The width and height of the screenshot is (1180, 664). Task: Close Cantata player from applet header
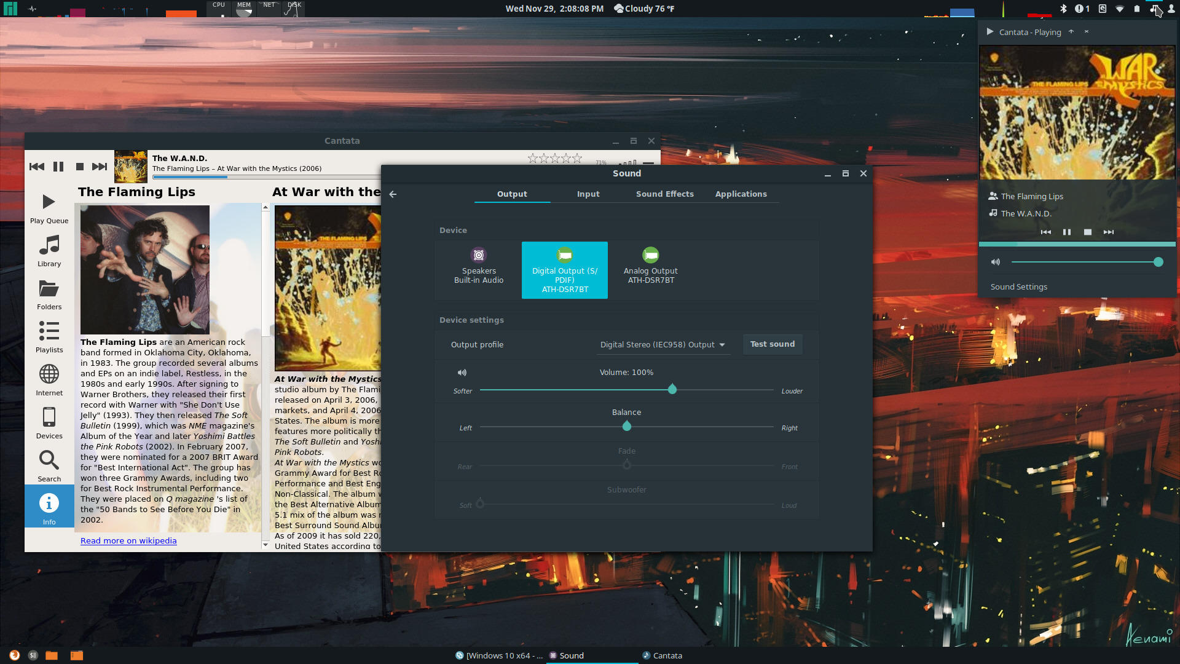1087,32
